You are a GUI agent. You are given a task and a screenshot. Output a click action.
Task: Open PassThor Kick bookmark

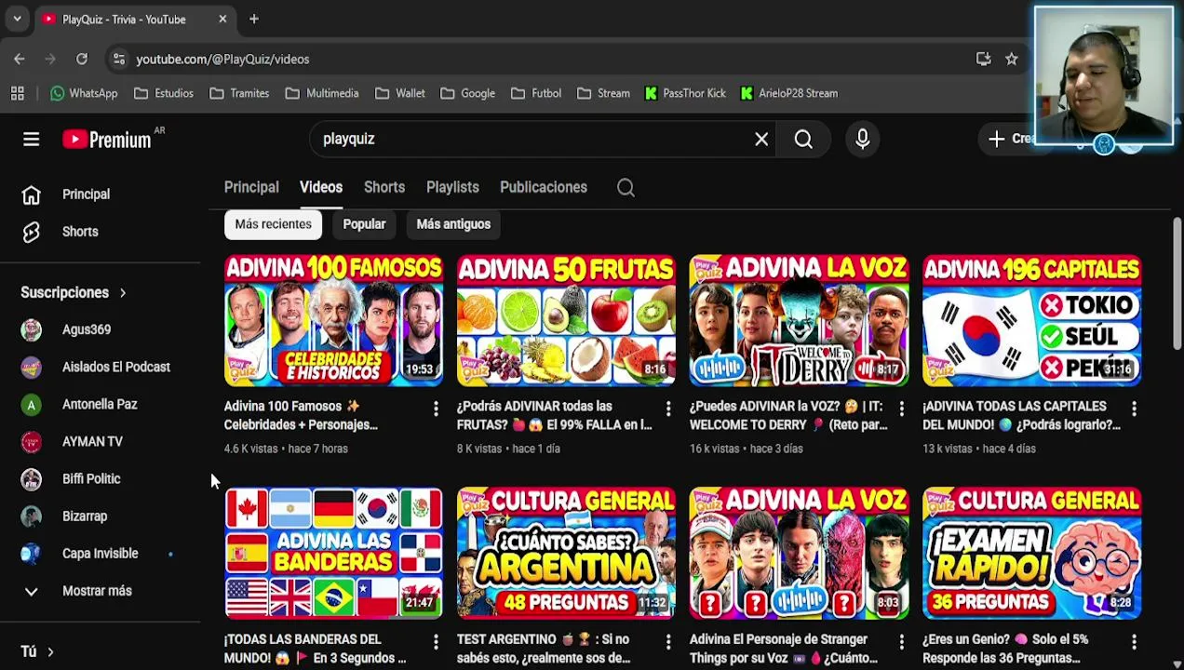tap(685, 93)
